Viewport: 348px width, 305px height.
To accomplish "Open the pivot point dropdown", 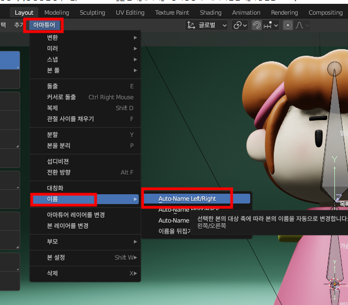I will tap(240, 25).
